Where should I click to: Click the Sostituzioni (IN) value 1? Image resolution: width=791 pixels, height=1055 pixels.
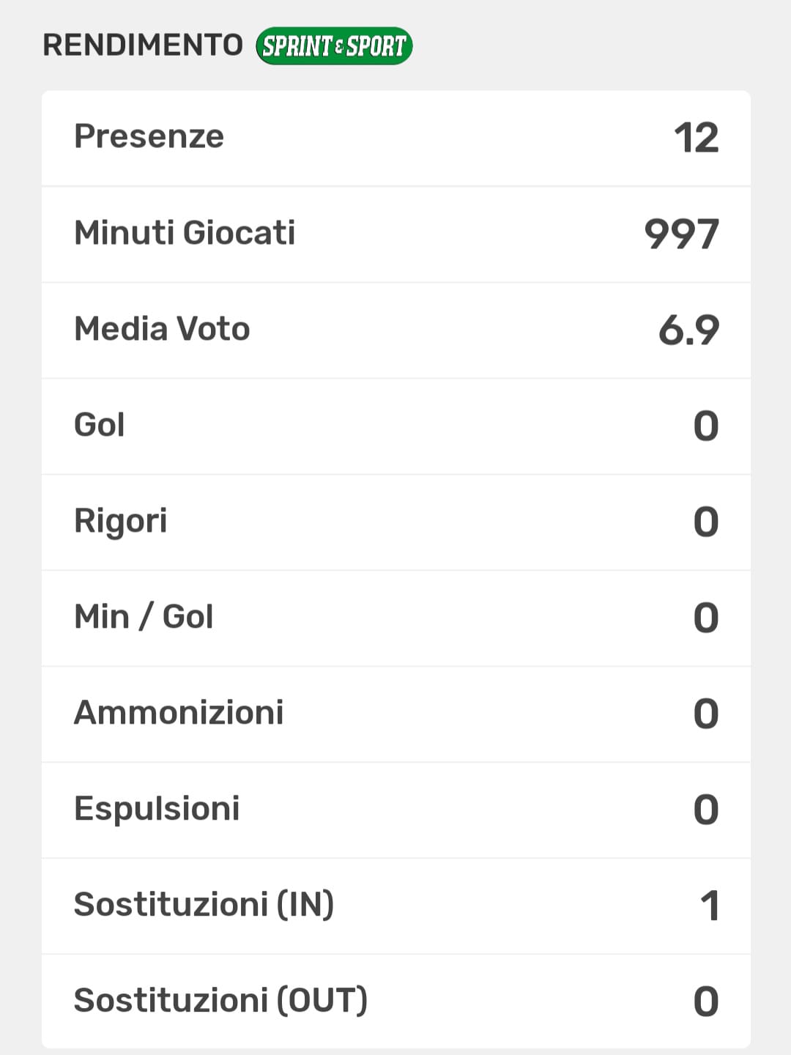pyautogui.click(x=709, y=906)
